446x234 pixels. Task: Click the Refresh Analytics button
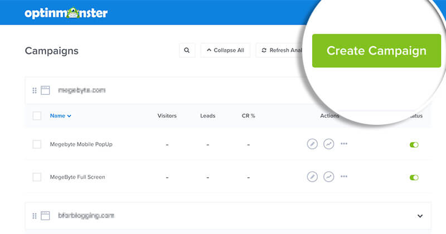pyautogui.click(x=280, y=50)
